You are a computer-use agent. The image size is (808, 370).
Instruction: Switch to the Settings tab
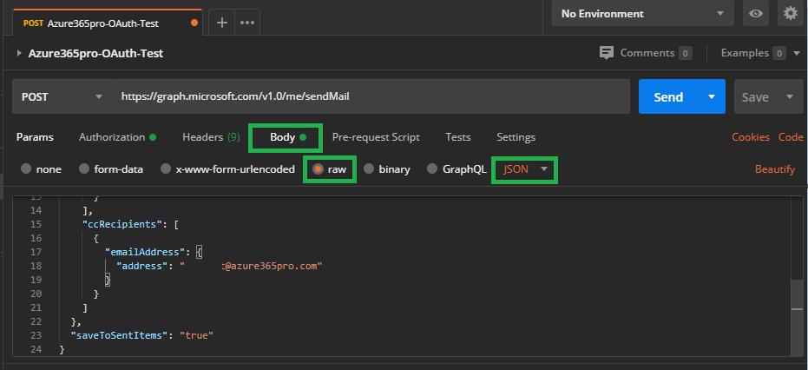point(516,137)
